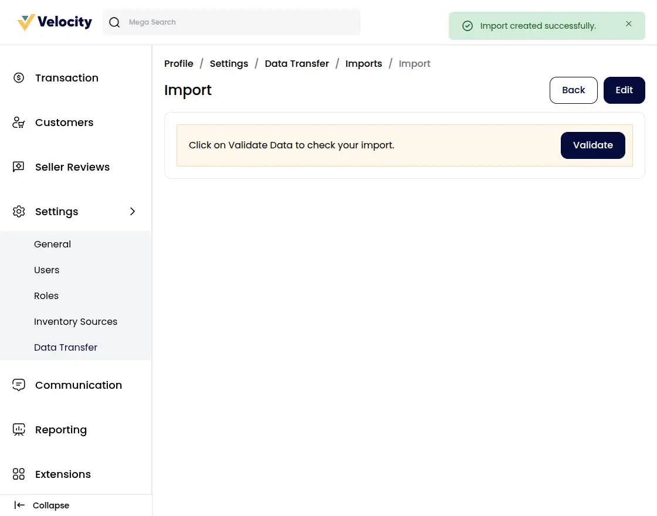The height and width of the screenshot is (516, 657).
Task: Click the Communication chat bubble icon
Action: [x=19, y=385]
